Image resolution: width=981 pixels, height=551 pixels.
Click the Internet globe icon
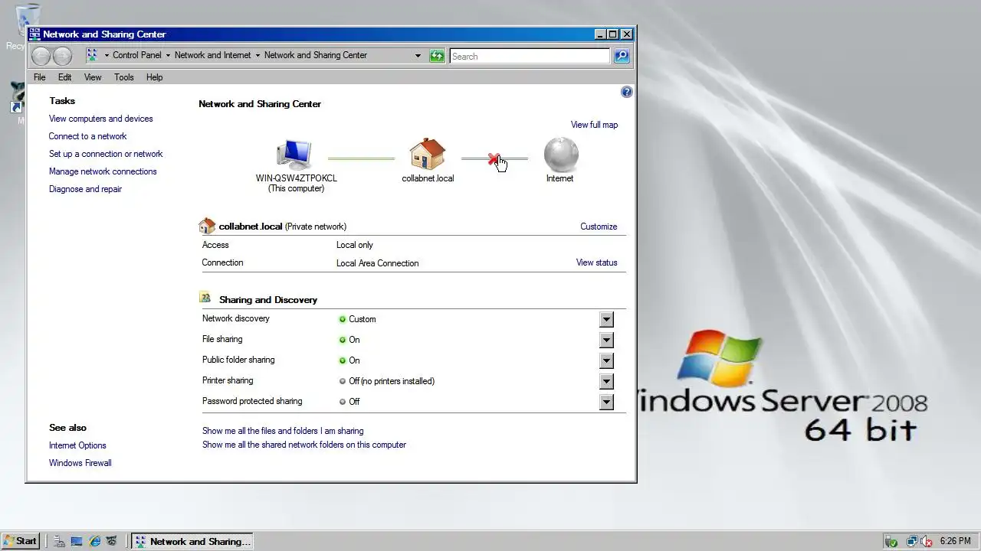560,154
